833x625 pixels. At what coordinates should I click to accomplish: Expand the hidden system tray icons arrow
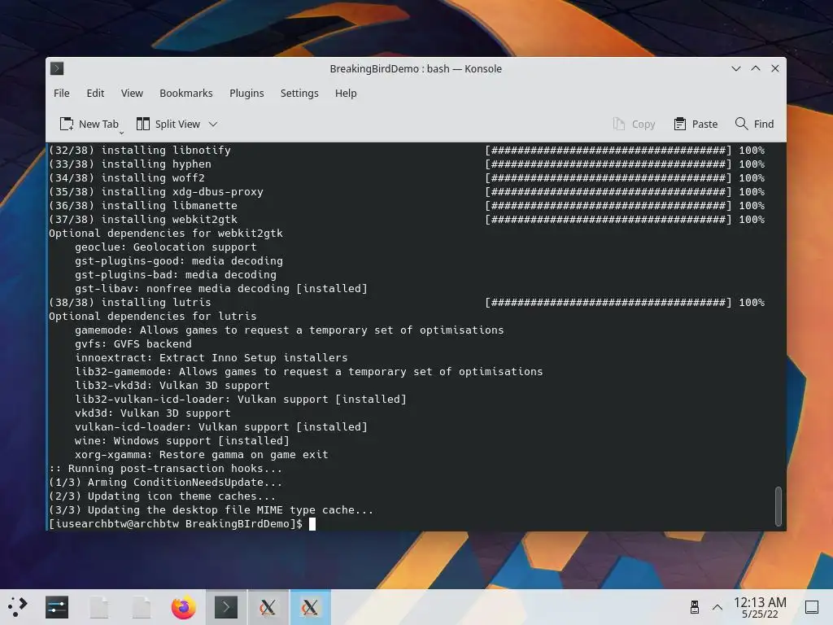click(717, 607)
